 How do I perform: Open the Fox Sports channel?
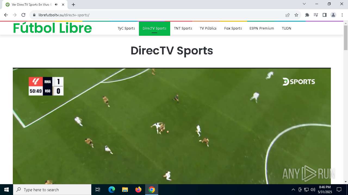click(x=233, y=28)
